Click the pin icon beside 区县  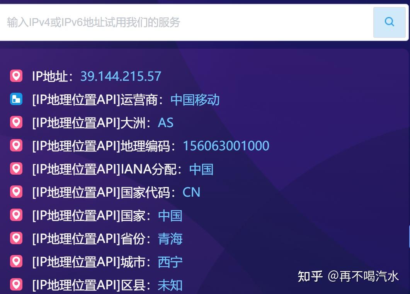coord(16,284)
